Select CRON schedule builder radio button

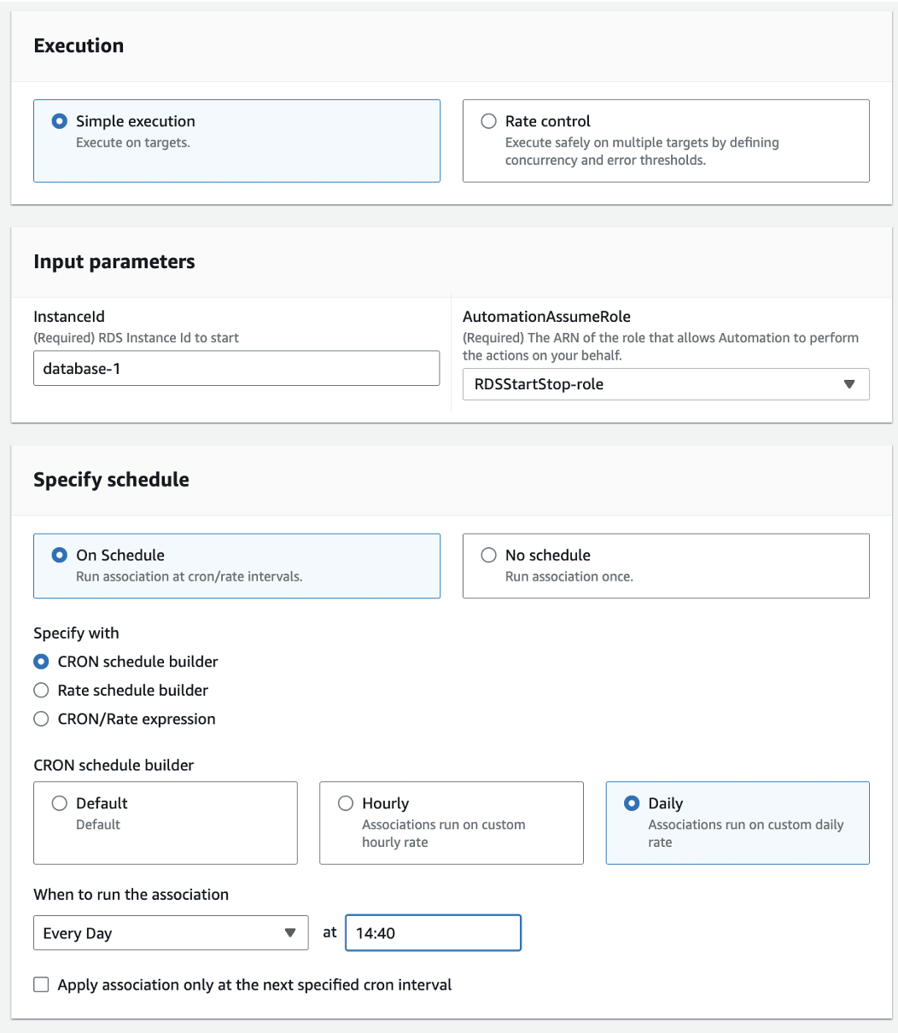41,662
